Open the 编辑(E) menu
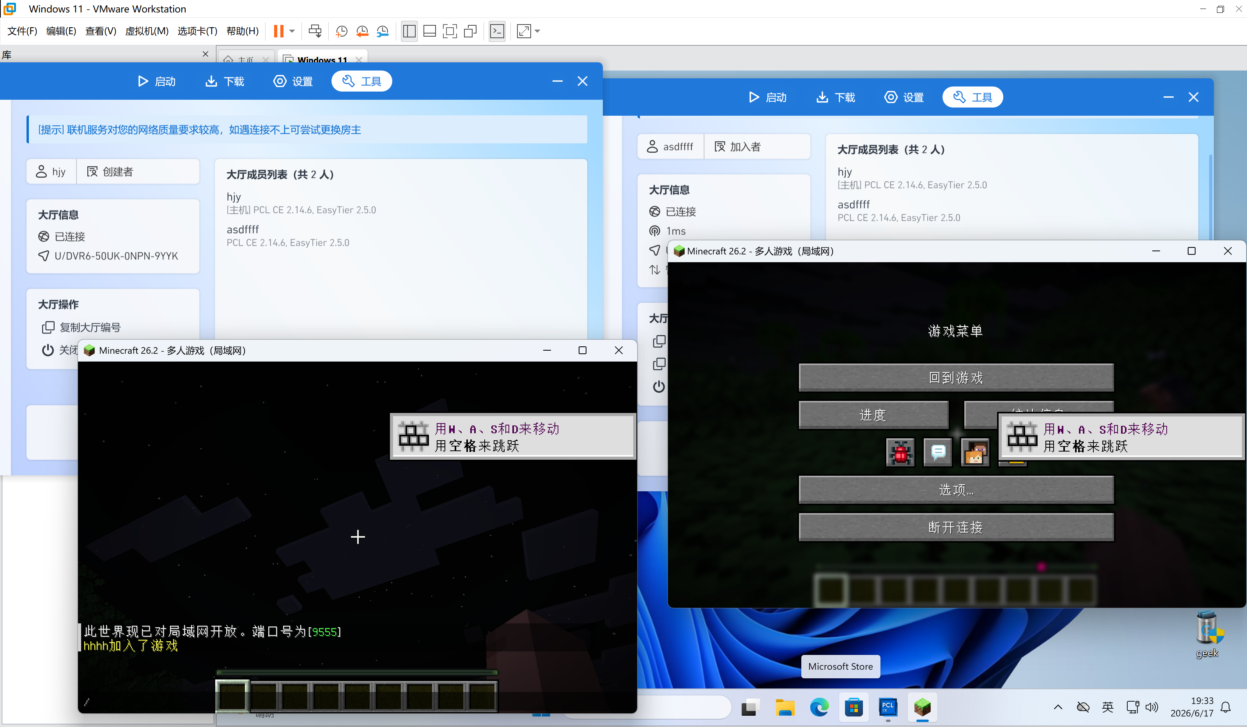Image resolution: width=1247 pixels, height=727 pixels. (x=61, y=31)
